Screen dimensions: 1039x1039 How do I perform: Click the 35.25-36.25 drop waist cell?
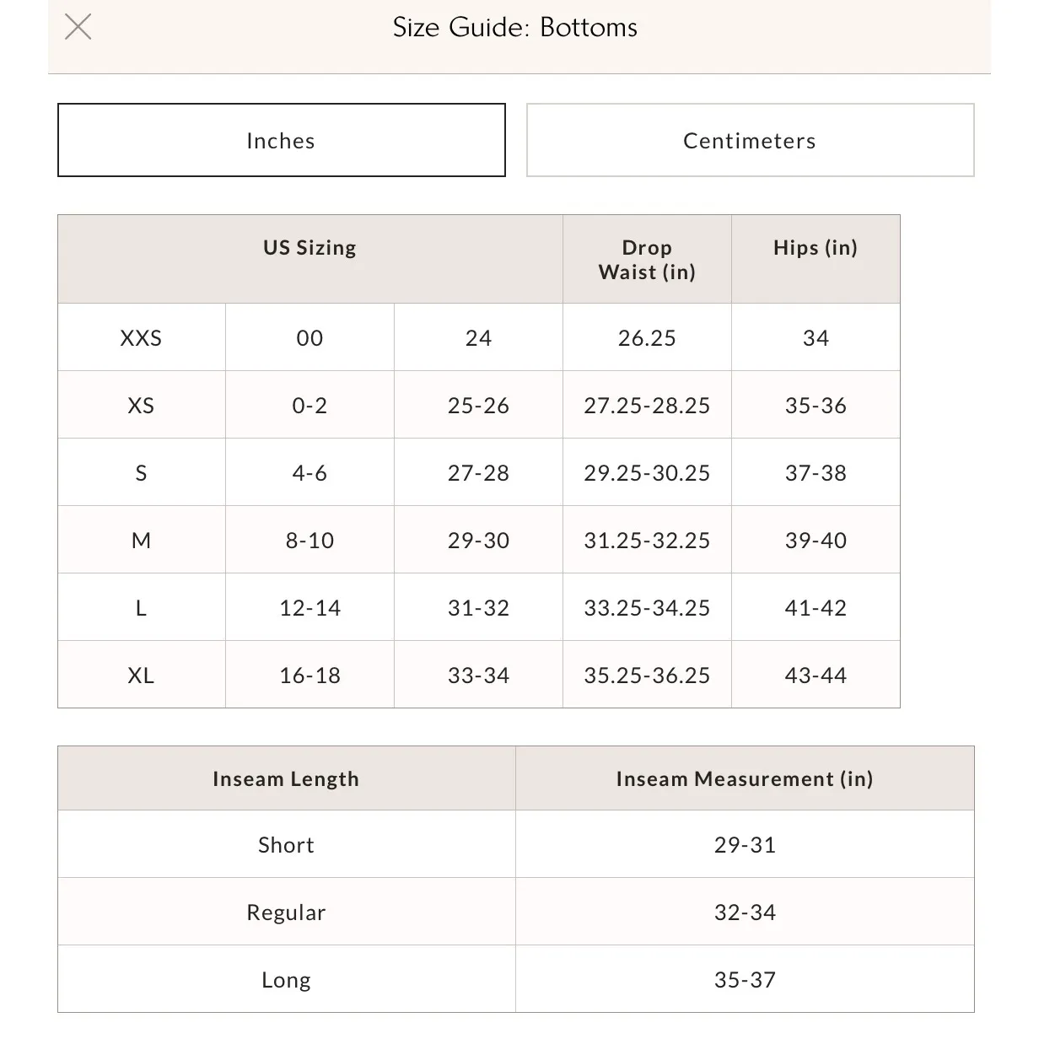coord(647,675)
